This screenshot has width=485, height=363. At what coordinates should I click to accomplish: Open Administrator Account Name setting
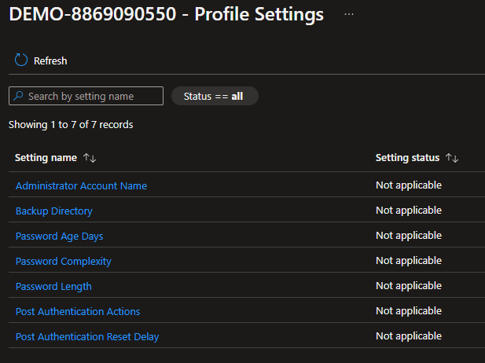click(81, 186)
